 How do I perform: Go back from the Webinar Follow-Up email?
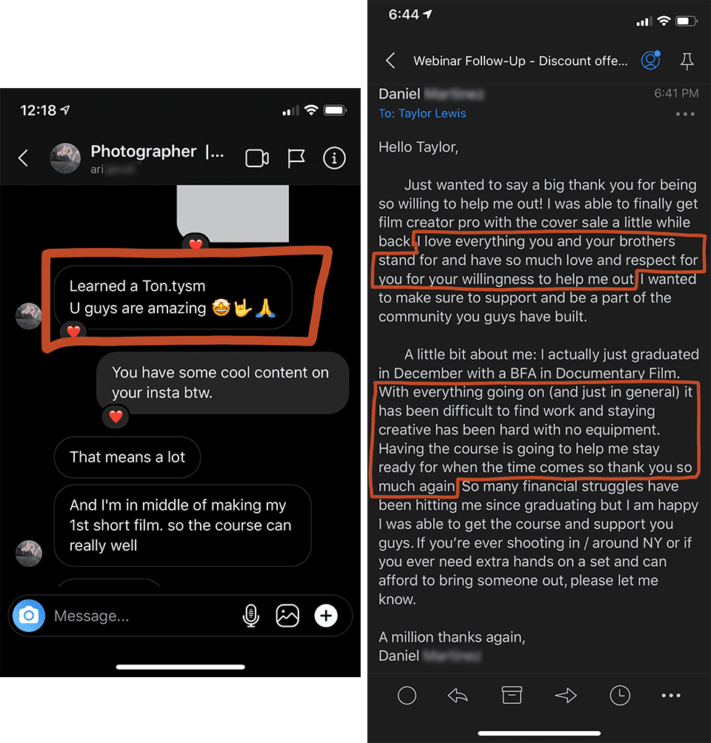pyautogui.click(x=390, y=61)
